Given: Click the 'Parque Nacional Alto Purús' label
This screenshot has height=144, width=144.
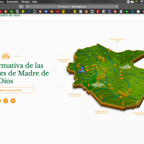Looking at the screenshot, I should coord(117,40).
